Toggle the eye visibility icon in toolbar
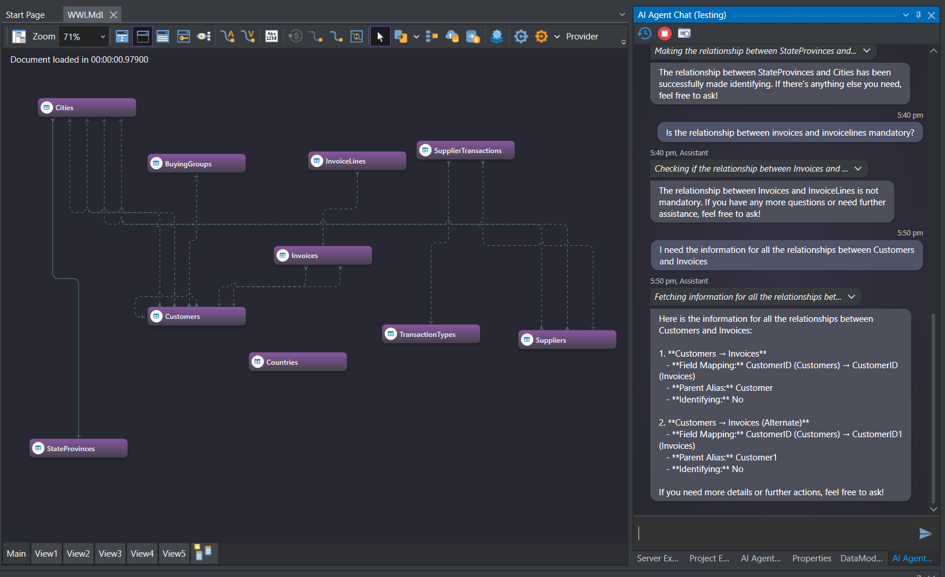This screenshot has width=945, height=577. click(203, 37)
